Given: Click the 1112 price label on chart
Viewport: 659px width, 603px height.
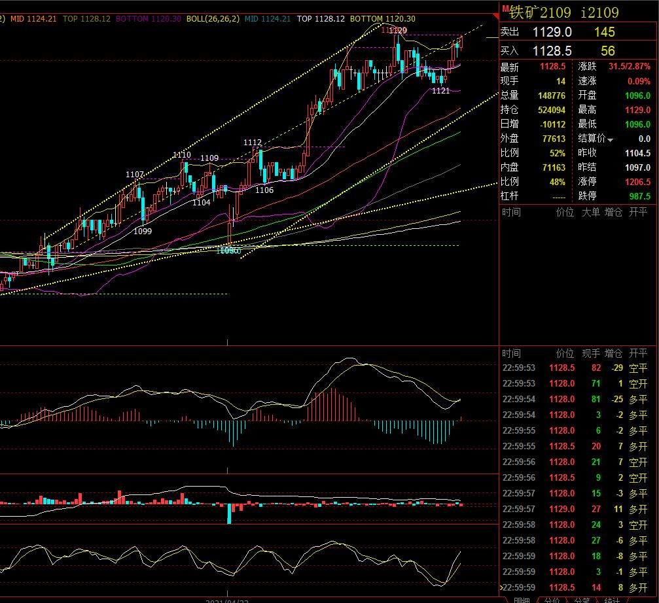Looking at the screenshot, I should point(253,143).
